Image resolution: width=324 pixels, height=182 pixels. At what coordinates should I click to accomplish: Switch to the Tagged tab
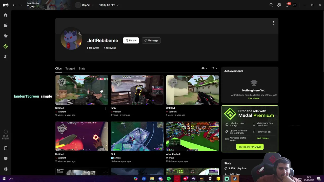pyautogui.click(x=70, y=69)
